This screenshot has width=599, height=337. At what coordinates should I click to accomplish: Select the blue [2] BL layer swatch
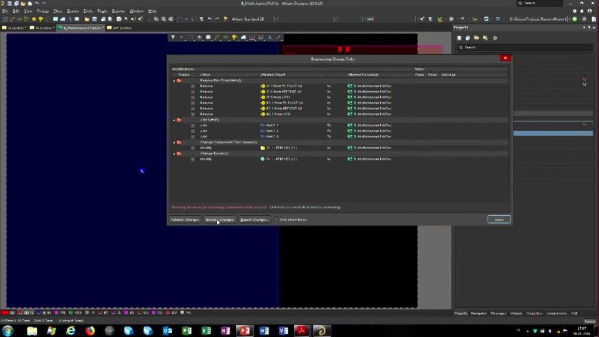tap(39, 313)
